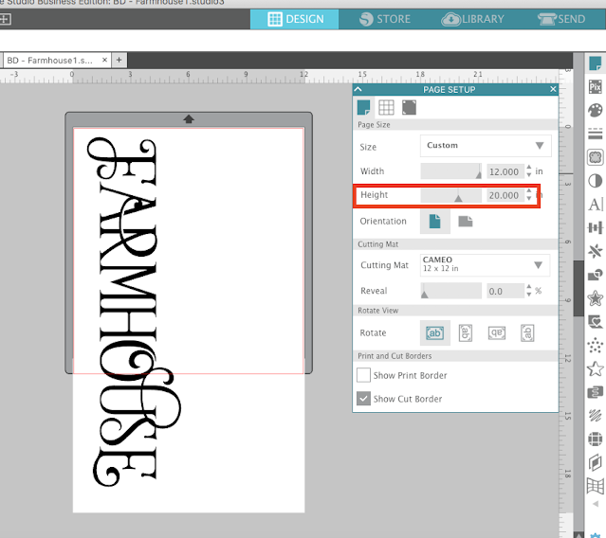Open the Text Style panel icon
Image resolution: width=606 pixels, height=538 pixels.
(596, 205)
